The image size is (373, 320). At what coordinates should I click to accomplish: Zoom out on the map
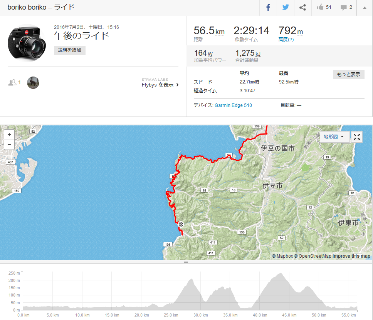[9, 145]
